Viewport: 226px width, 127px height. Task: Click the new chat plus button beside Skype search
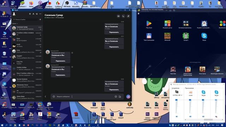tap(40, 19)
